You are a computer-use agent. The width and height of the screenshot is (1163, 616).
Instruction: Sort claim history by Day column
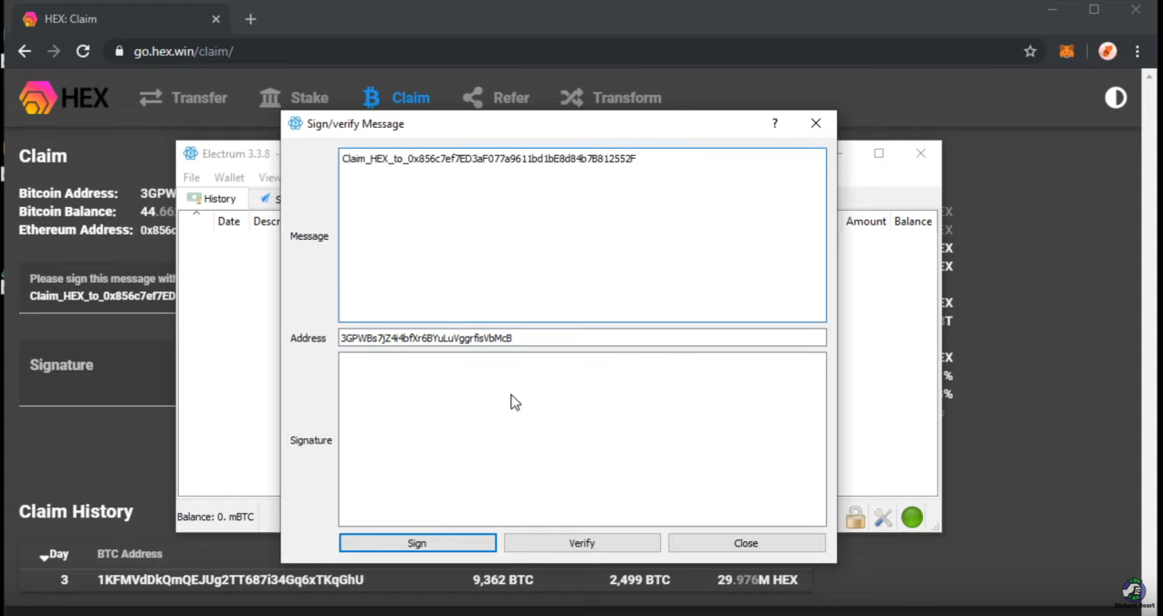tap(54, 554)
